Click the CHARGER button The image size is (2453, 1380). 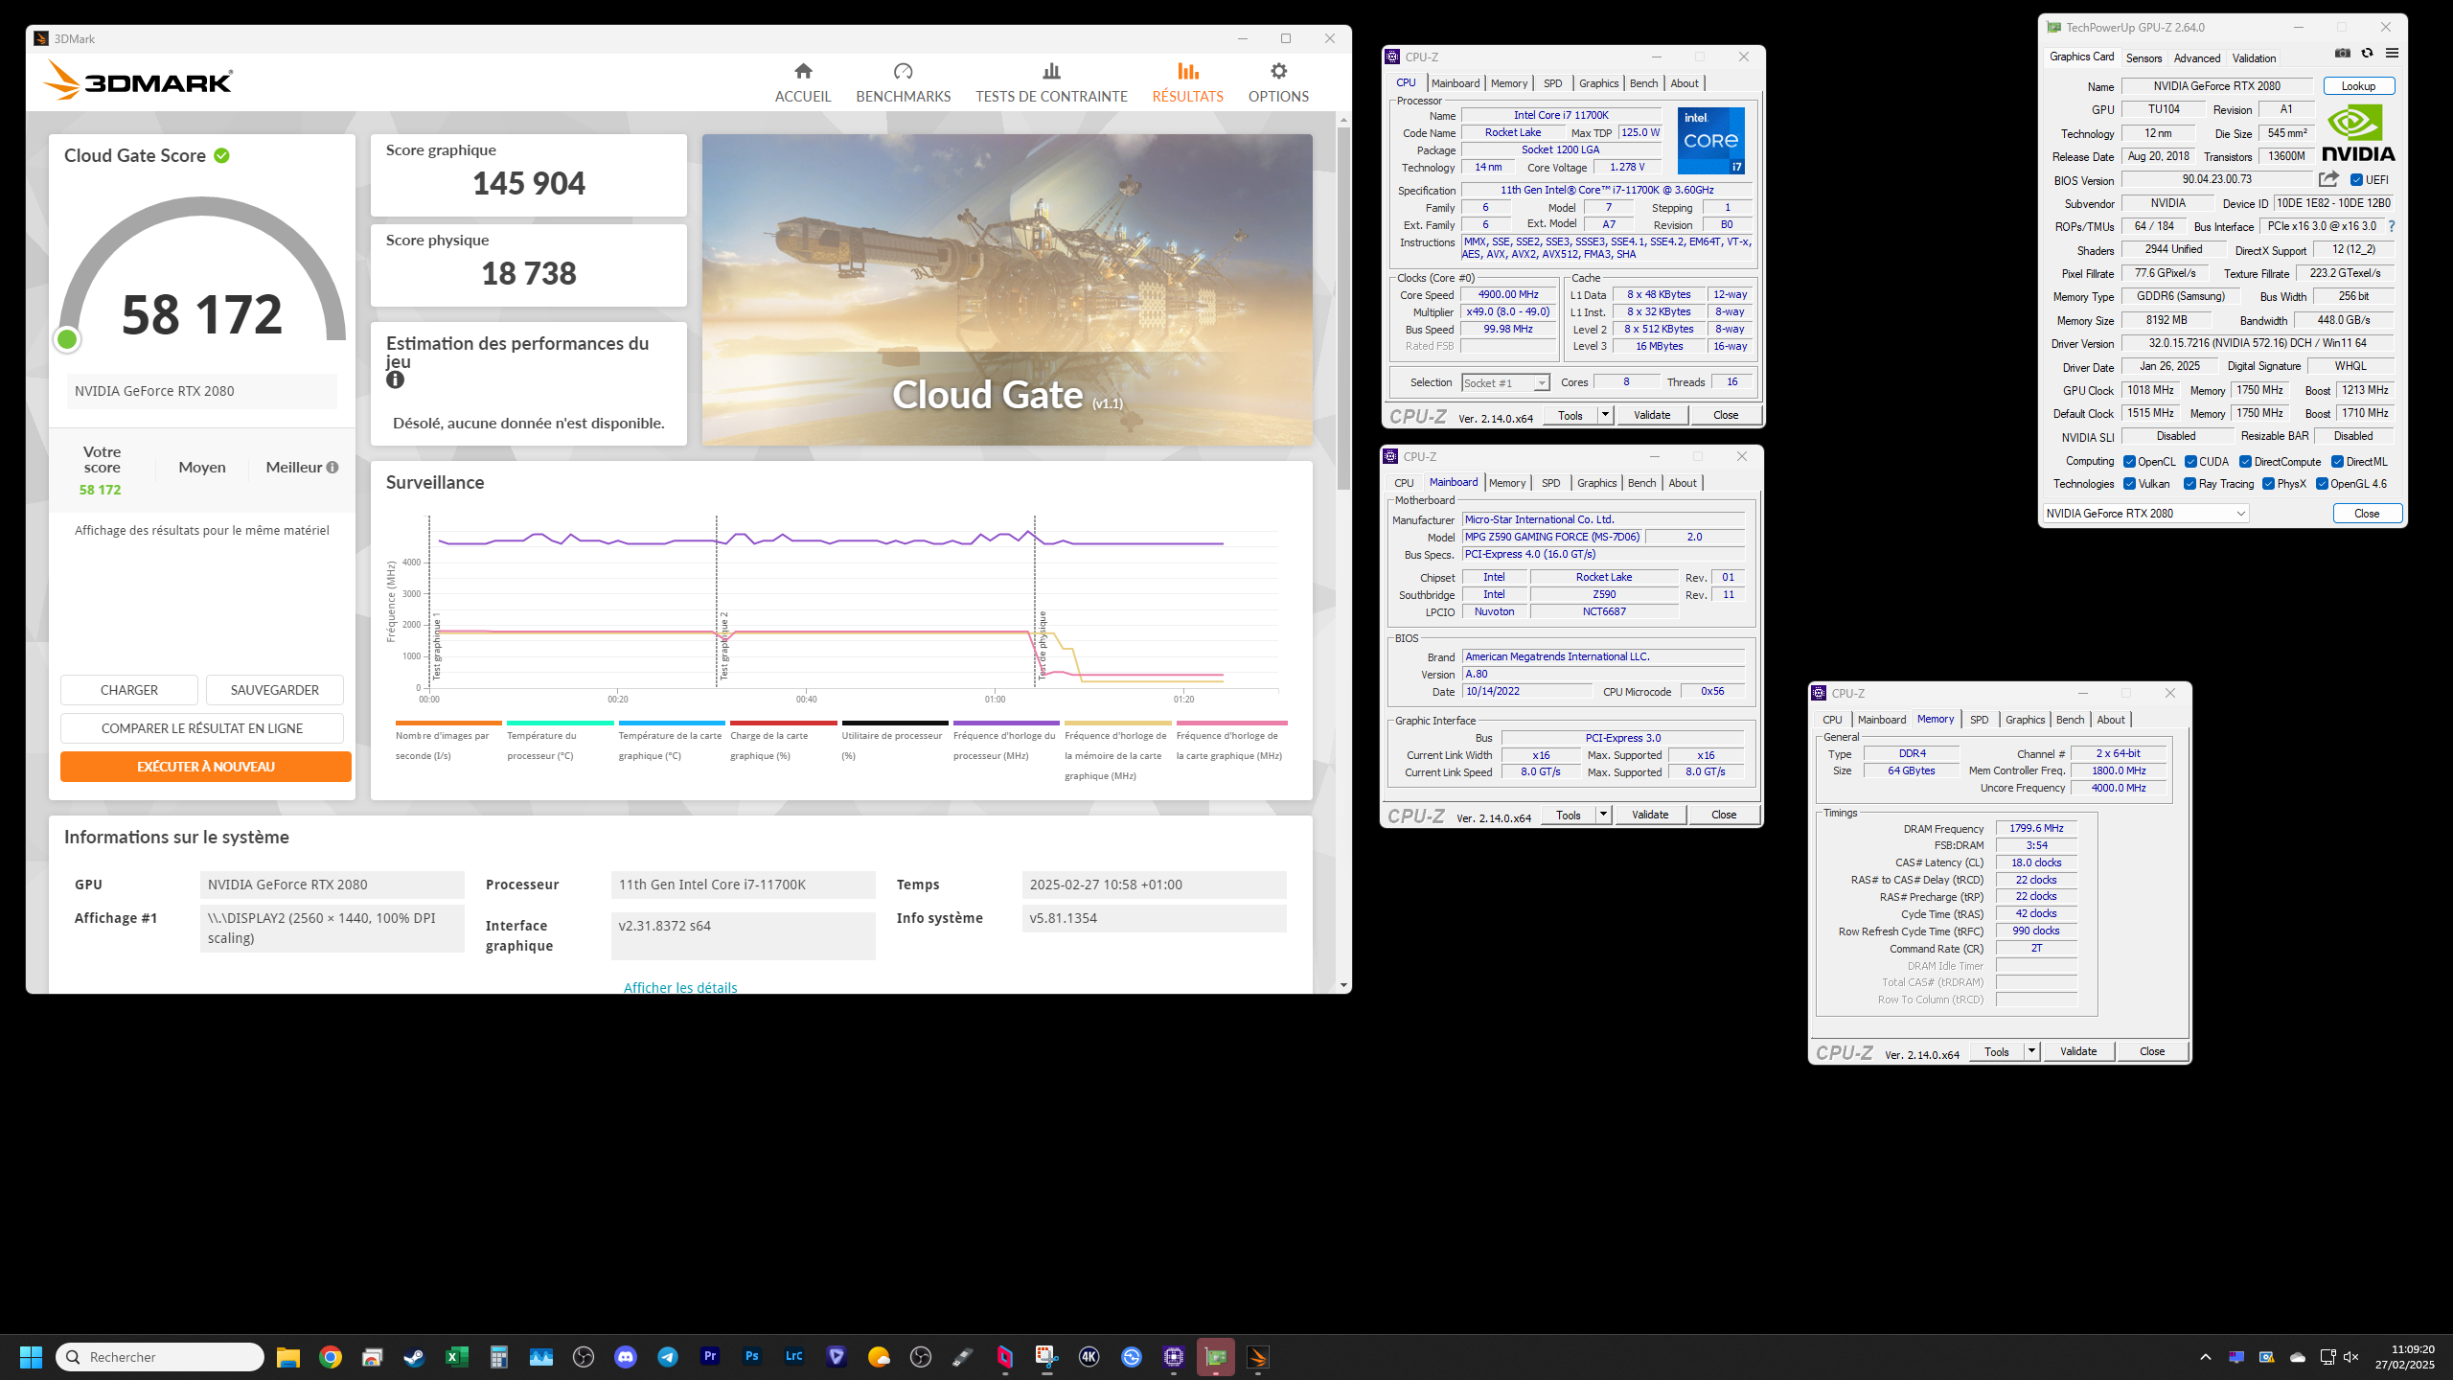click(129, 690)
